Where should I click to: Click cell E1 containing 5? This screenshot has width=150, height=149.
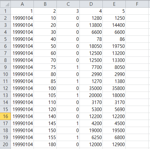[114, 11]
